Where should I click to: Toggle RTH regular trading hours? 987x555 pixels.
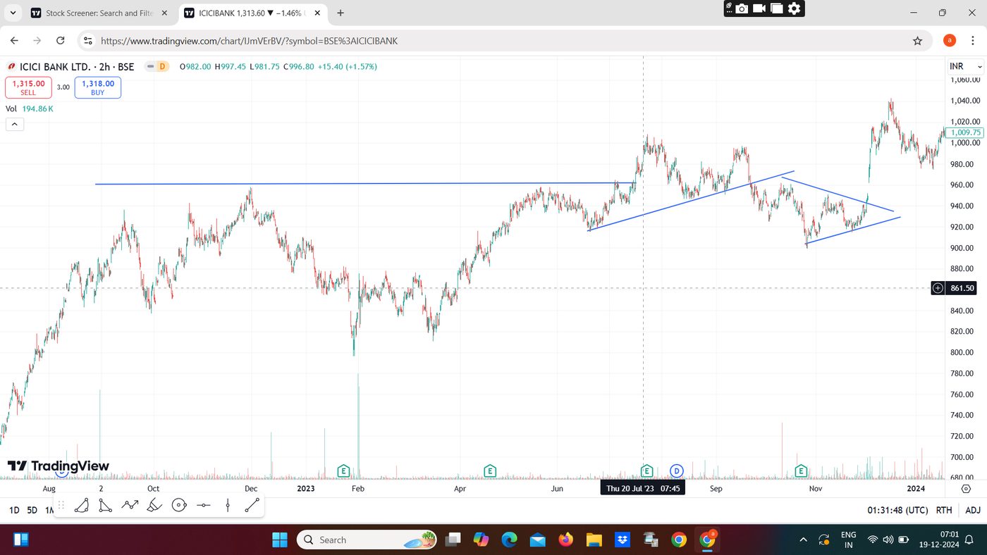(x=944, y=510)
